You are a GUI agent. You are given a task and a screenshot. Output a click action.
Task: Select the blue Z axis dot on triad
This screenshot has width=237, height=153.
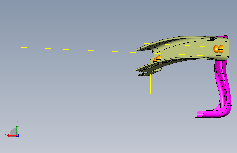18,136
